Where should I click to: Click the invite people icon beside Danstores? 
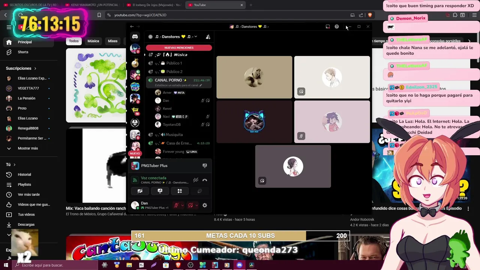coord(208,37)
